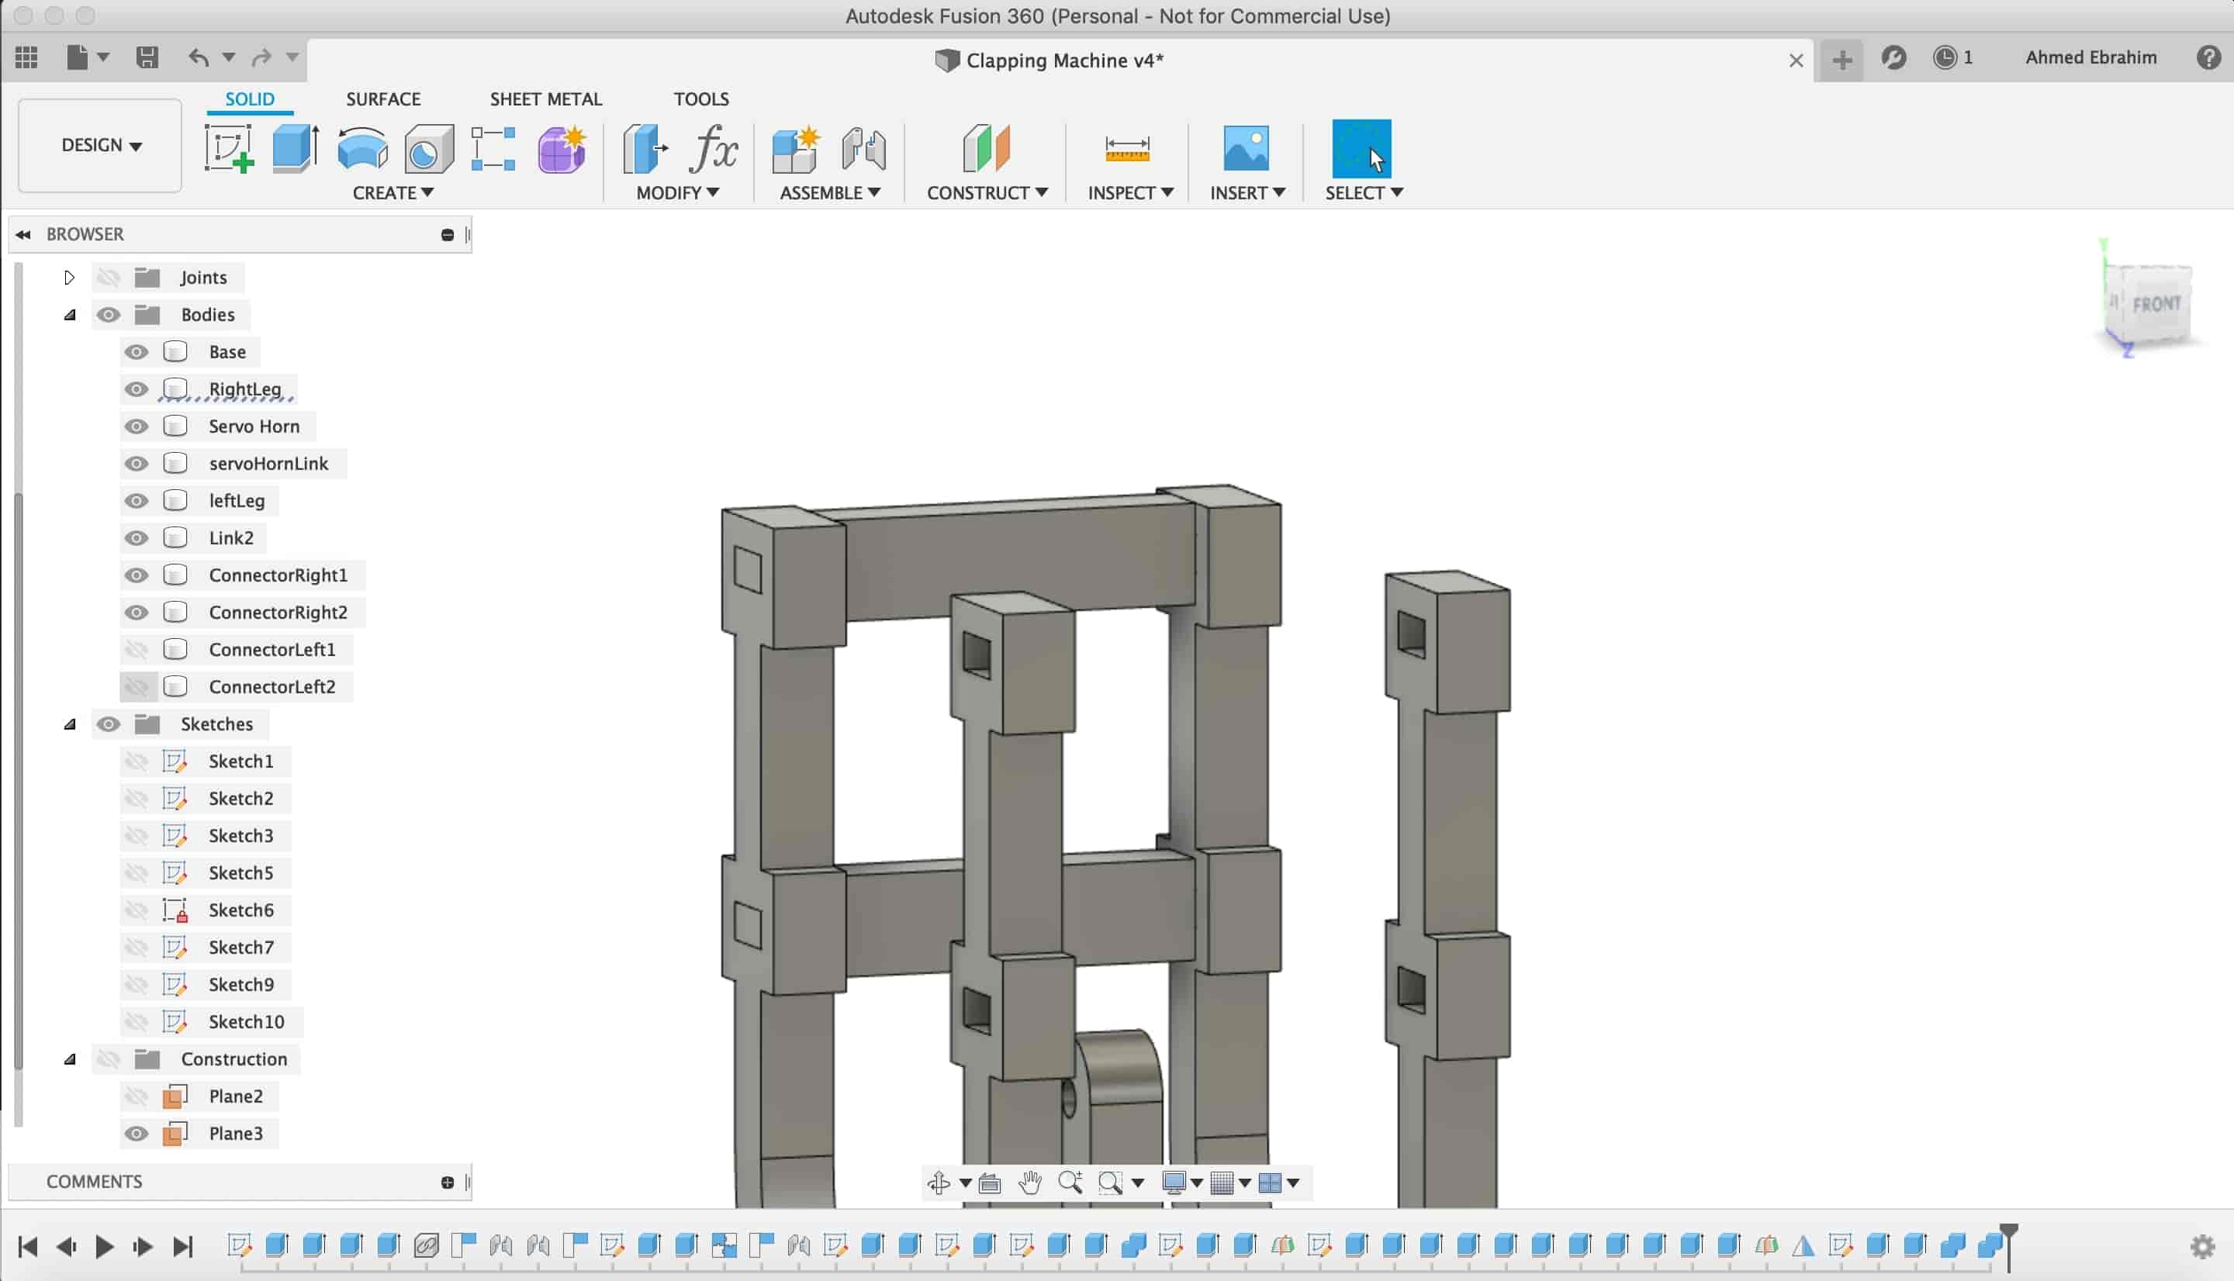Hide the RightLeg body

136,389
